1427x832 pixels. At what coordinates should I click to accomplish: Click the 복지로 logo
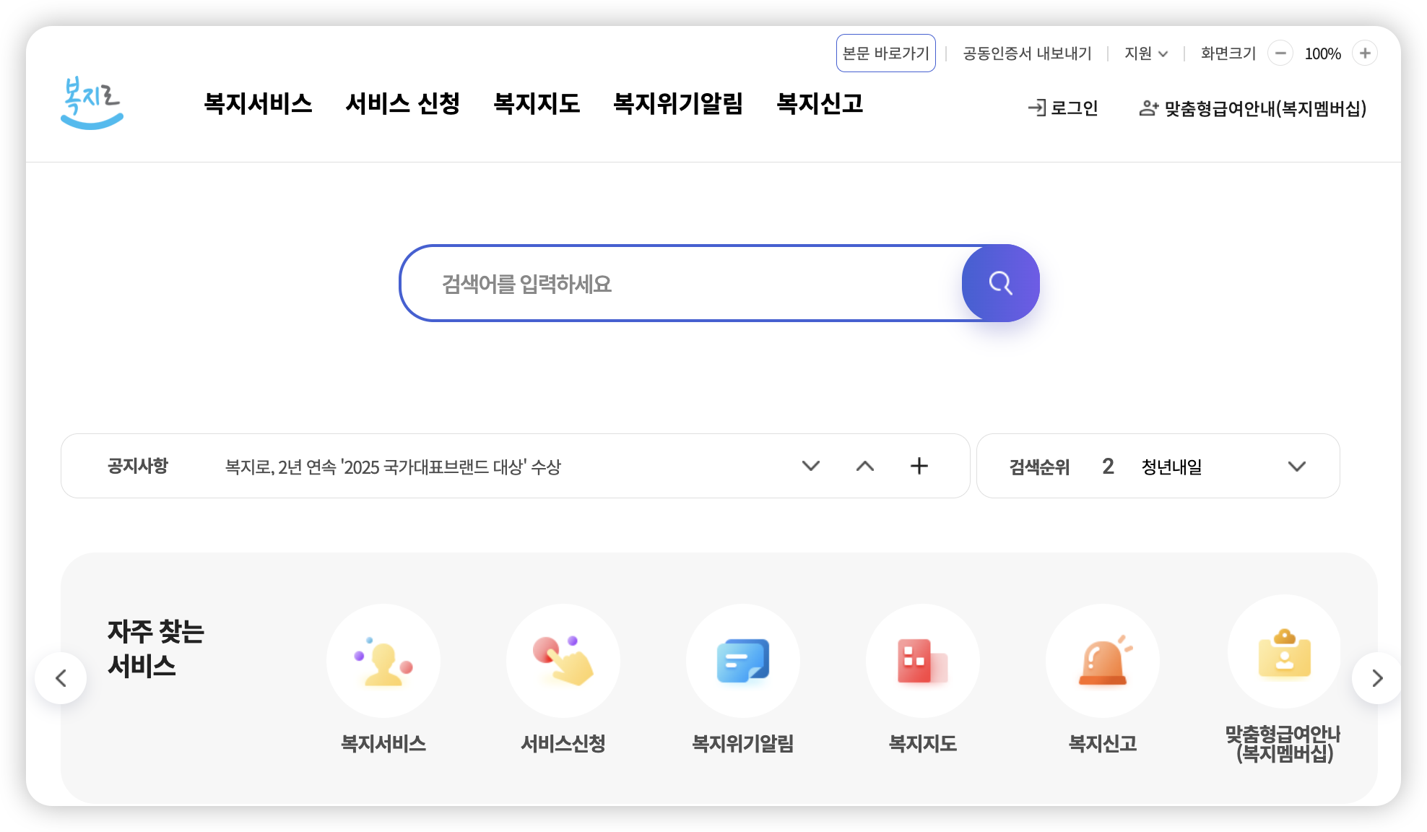click(92, 103)
